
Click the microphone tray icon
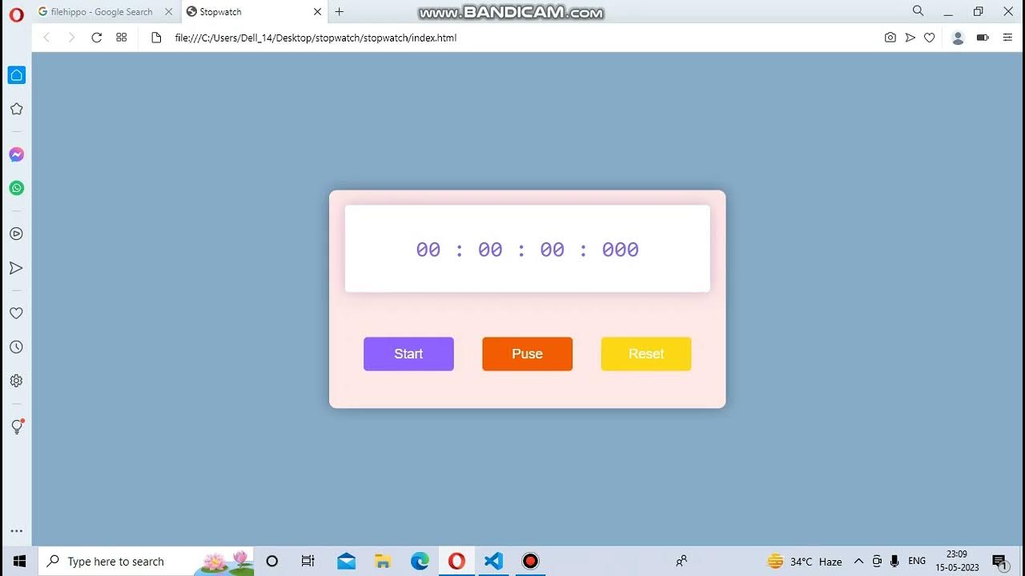894,561
